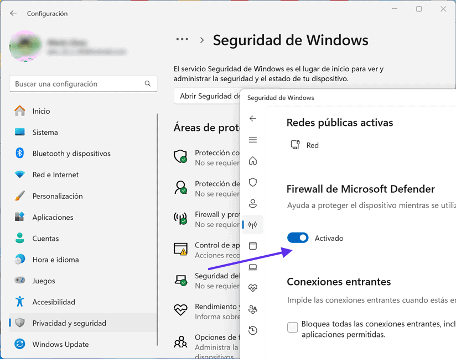Open protection history clock icon

coord(253,331)
